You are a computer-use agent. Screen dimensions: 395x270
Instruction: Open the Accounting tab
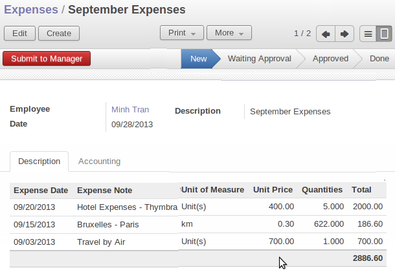pyautogui.click(x=99, y=161)
